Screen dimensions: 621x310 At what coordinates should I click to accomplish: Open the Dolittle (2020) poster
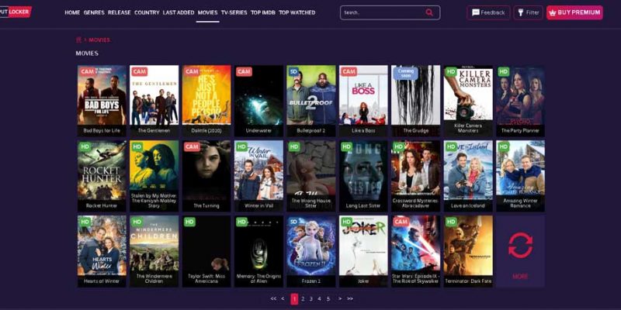coord(206,101)
